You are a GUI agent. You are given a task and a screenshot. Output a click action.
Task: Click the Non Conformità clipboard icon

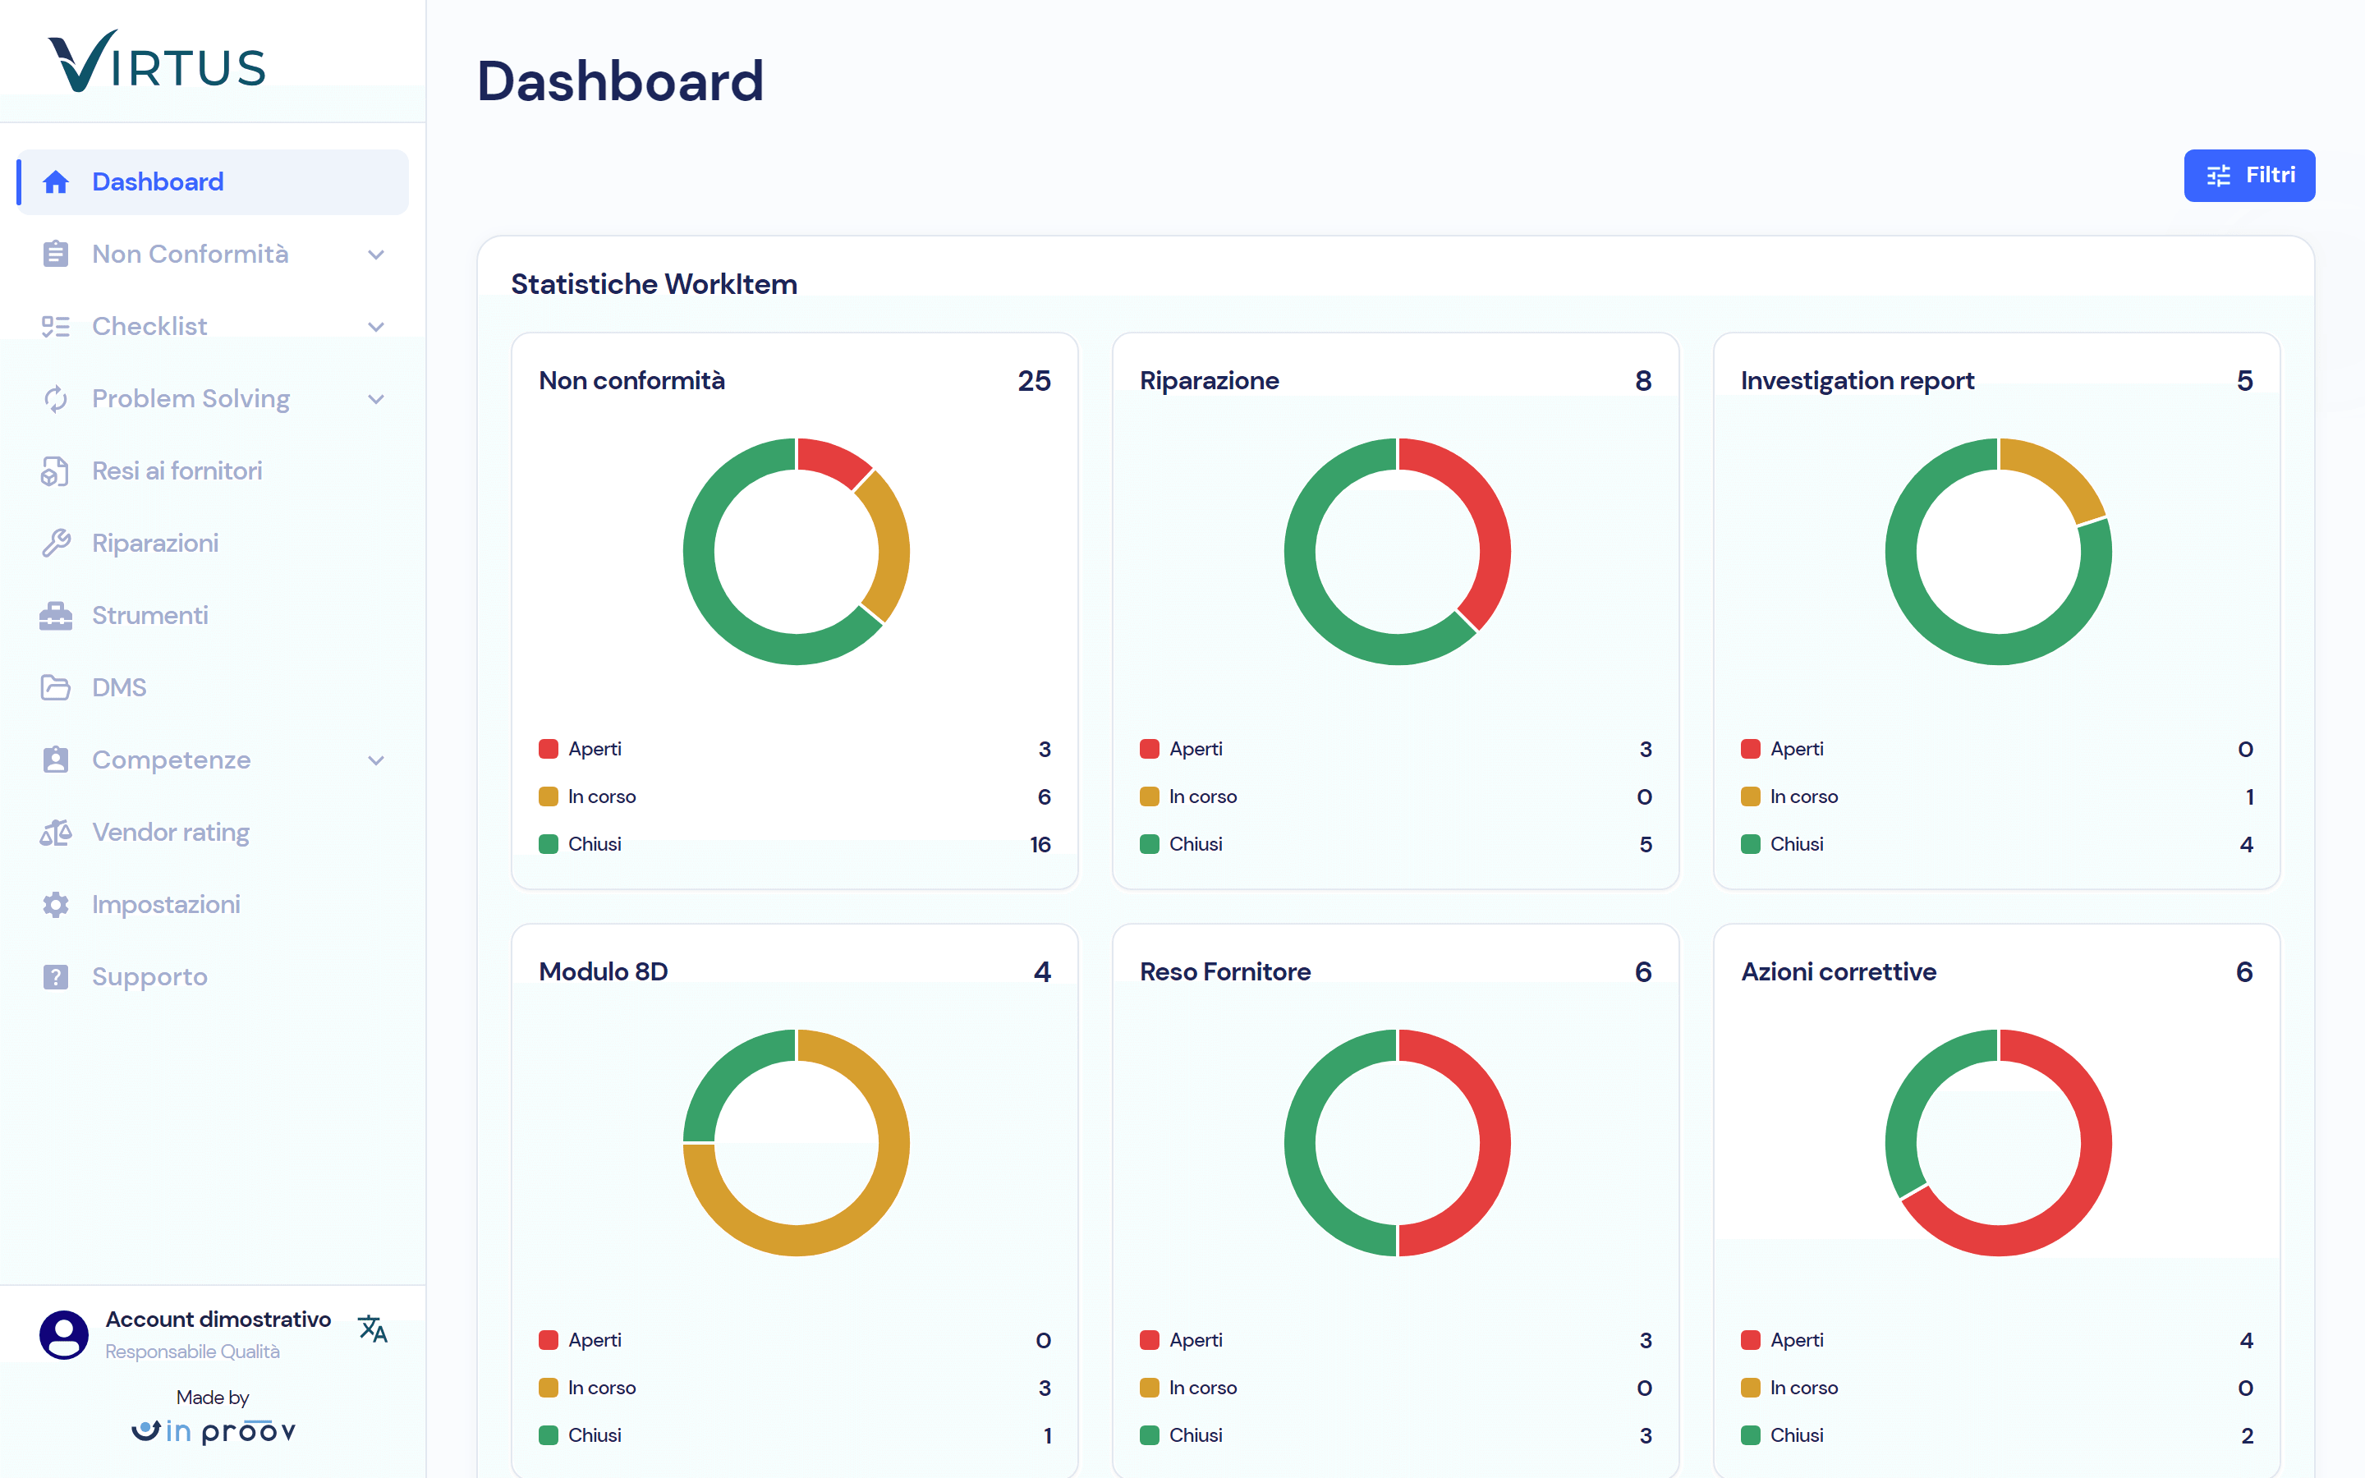pyautogui.click(x=56, y=255)
